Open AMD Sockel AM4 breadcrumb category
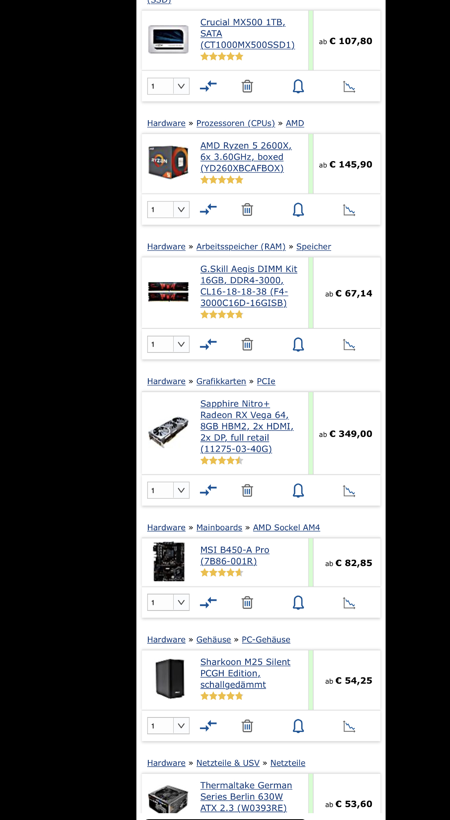Viewport: 450px width, 820px height. click(286, 528)
